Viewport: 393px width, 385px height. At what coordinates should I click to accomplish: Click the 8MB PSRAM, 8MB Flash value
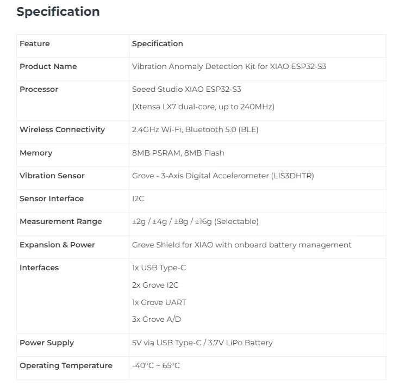pyautogui.click(x=178, y=153)
